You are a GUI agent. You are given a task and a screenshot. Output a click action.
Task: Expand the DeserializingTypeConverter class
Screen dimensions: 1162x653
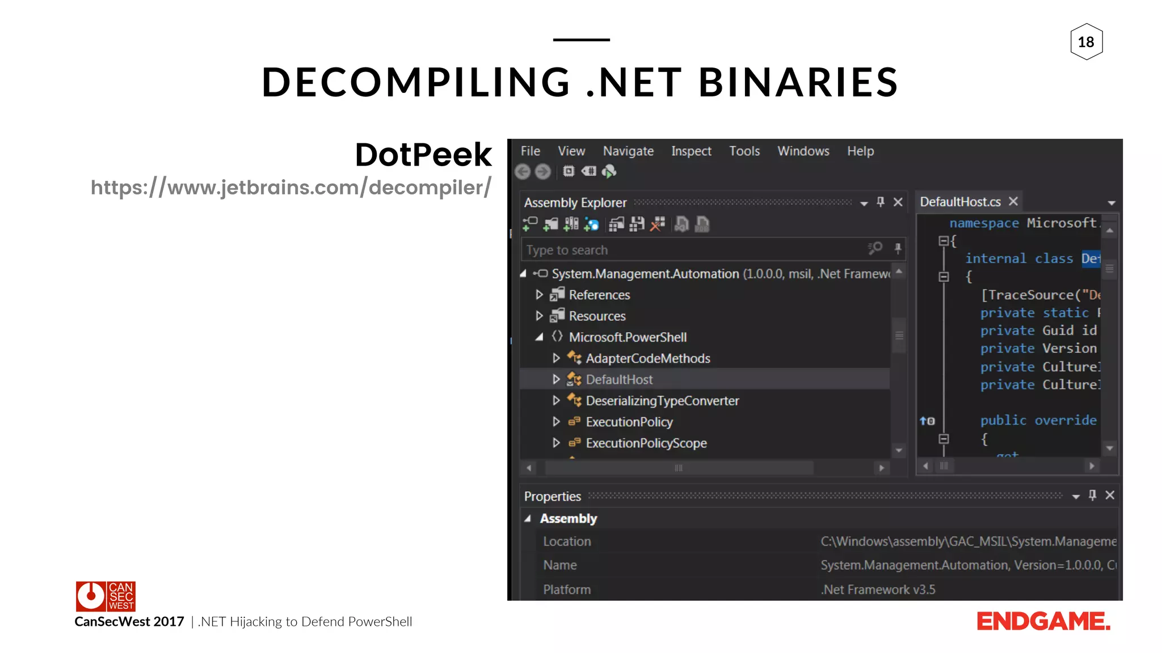557,401
